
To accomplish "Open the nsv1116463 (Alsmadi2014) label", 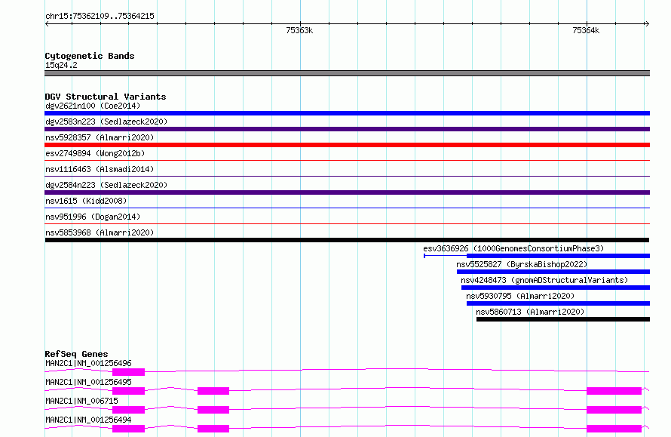I will (100, 169).
